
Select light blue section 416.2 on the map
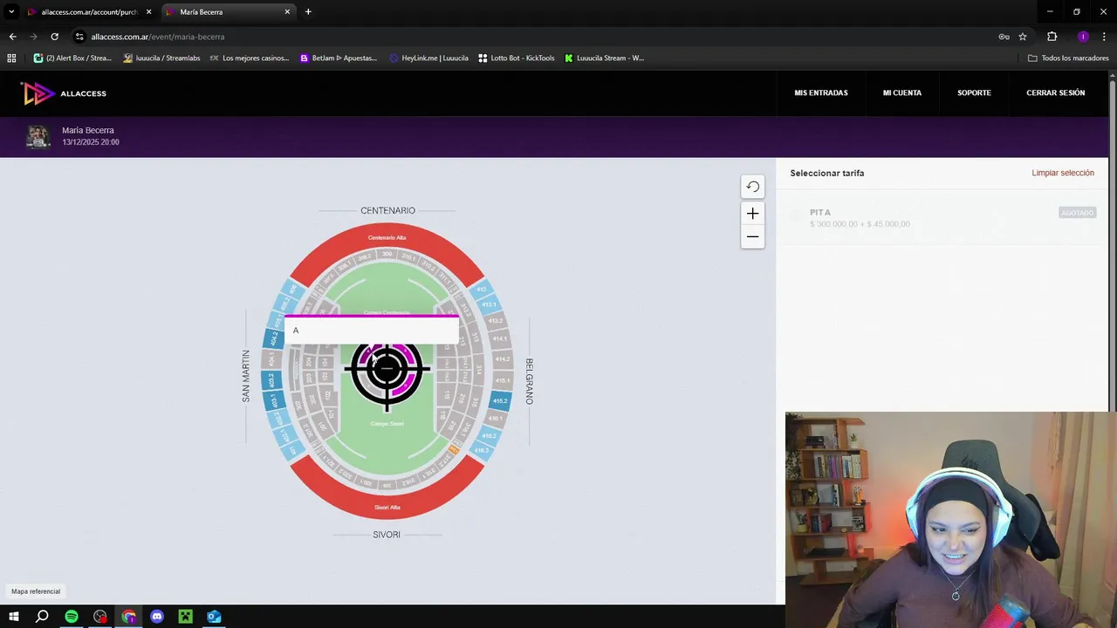(x=490, y=435)
